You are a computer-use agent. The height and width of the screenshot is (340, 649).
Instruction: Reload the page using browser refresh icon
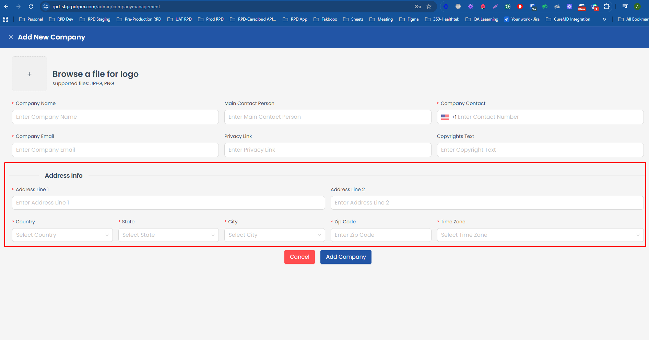(x=31, y=7)
